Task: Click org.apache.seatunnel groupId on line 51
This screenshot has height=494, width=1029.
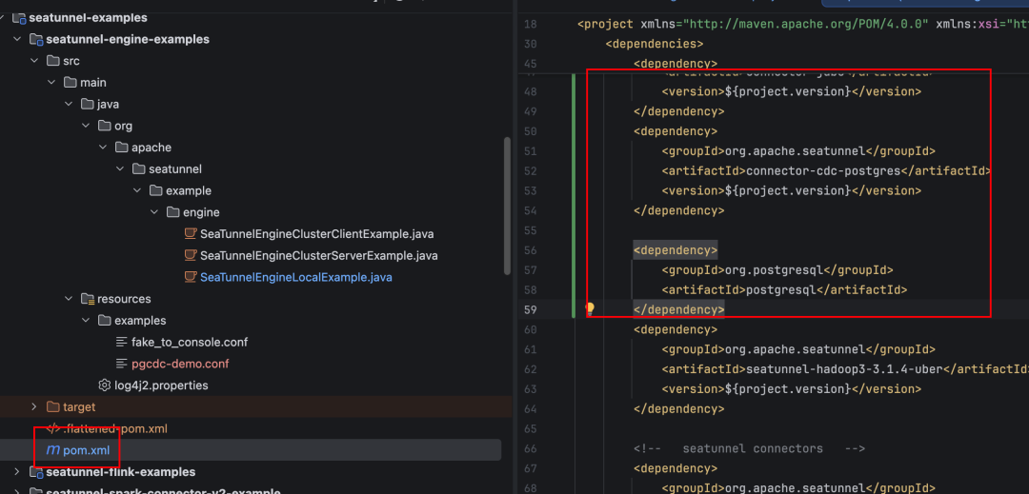Action: 795,151
